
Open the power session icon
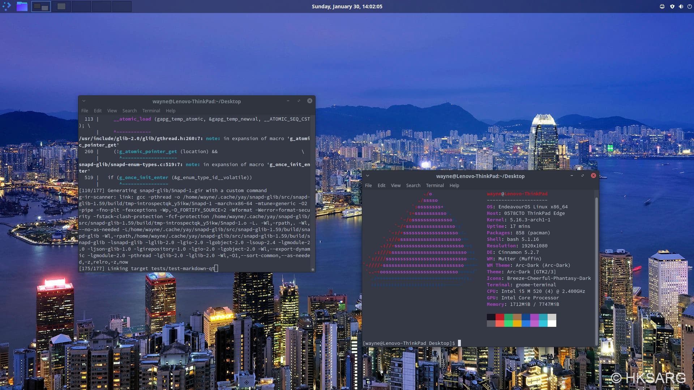point(689,6)
